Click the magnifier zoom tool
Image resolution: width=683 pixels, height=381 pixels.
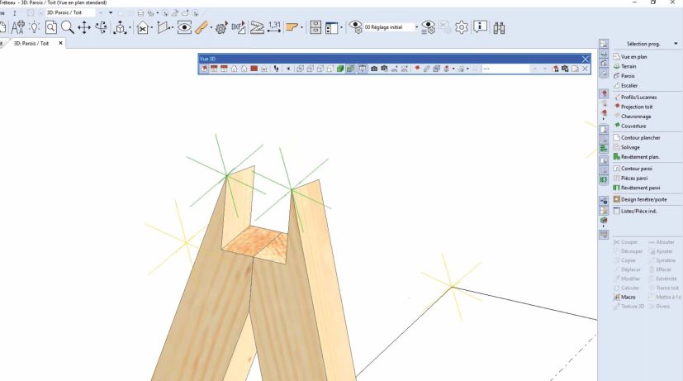click(66, 27)
